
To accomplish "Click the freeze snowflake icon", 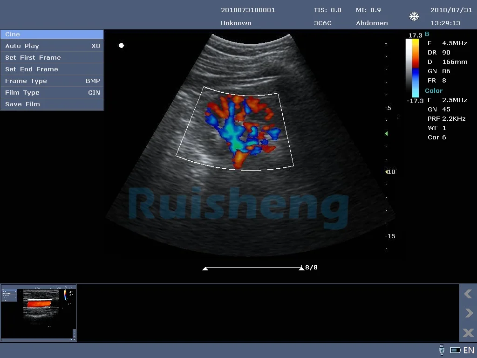I will click(x=414, y=17).
